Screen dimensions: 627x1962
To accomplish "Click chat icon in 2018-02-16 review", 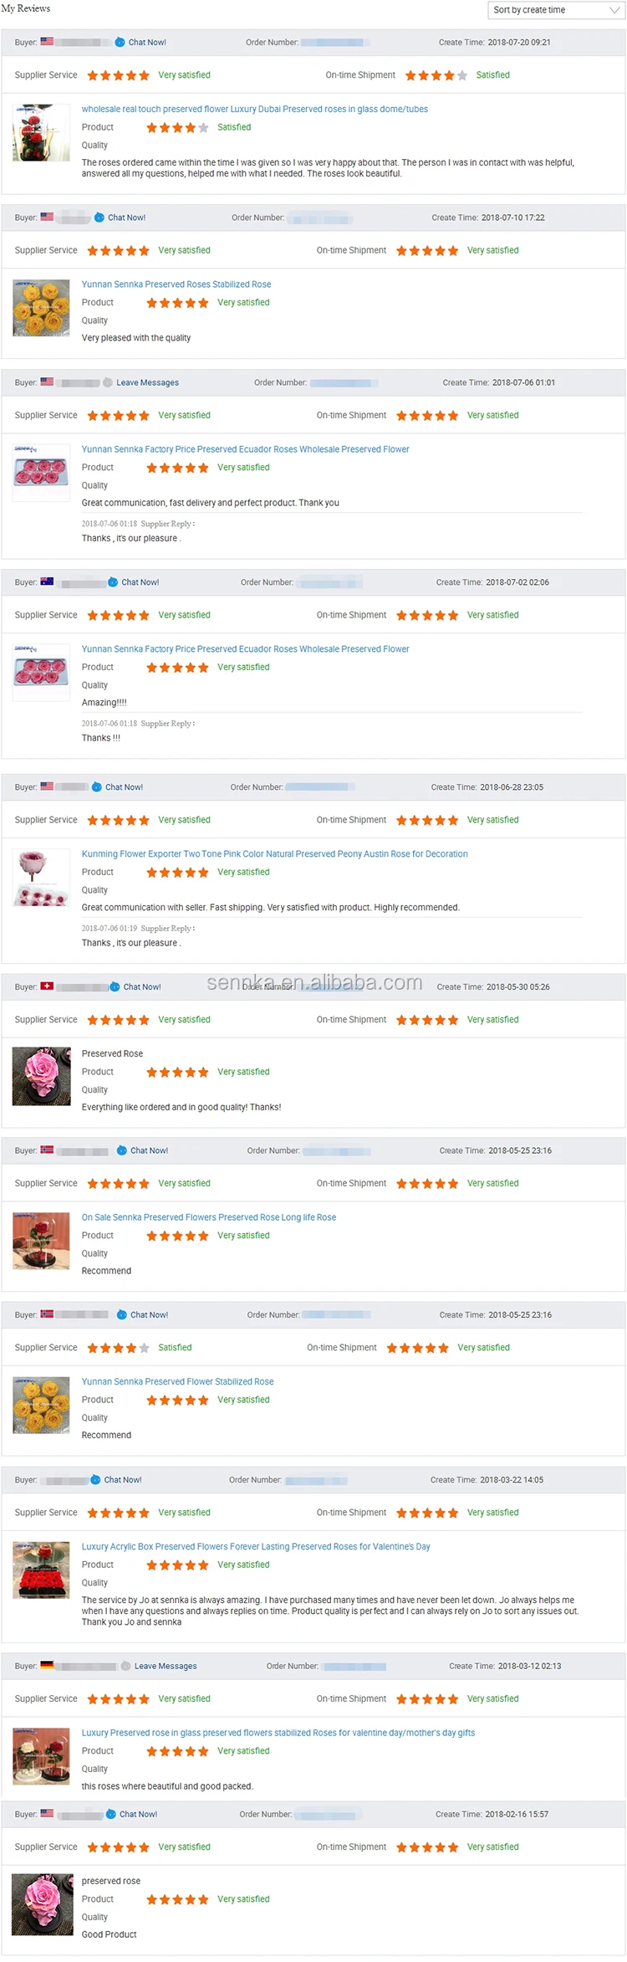I will tap(111, 1814).
